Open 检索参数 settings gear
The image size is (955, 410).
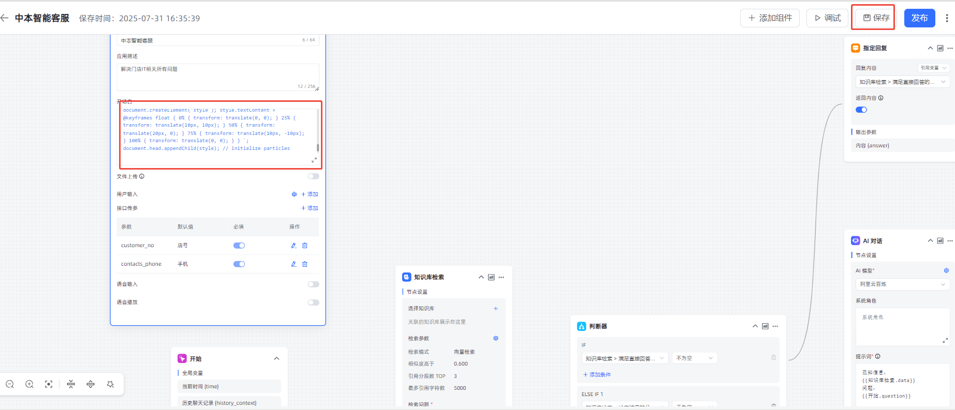click(495, 339)
